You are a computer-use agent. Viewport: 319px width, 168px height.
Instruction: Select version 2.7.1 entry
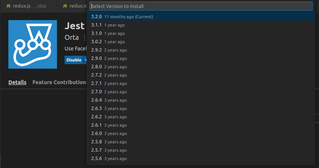[x=201, y=83]
